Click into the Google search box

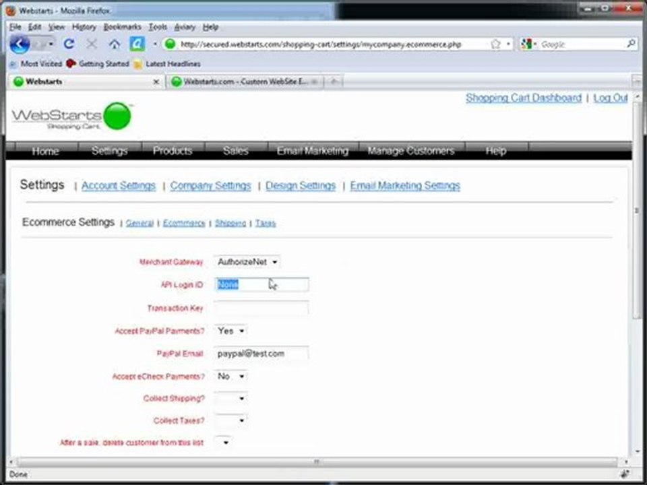click(582, 44)
